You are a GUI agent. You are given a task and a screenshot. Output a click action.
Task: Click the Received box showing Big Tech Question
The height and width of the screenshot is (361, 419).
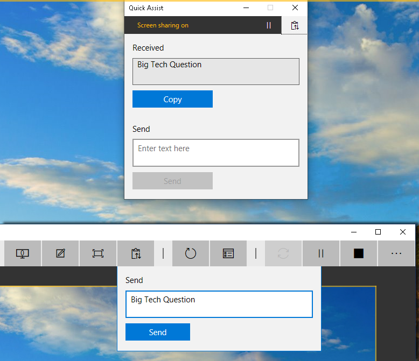[x=216, y=72]
